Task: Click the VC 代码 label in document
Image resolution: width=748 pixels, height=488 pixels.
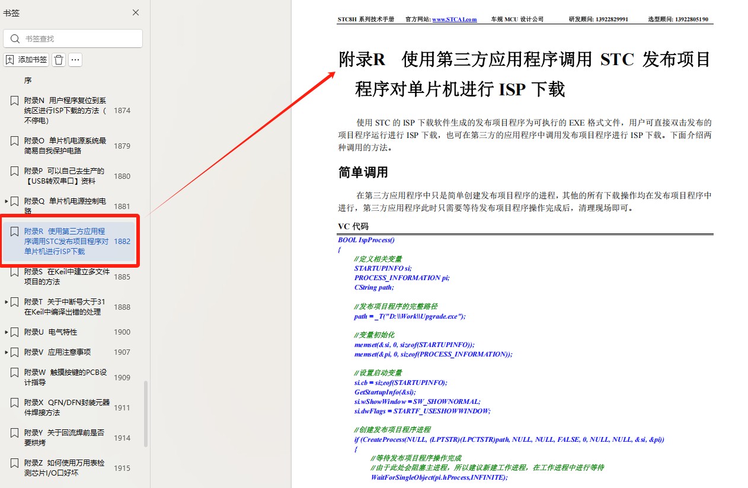Action: 353,226
